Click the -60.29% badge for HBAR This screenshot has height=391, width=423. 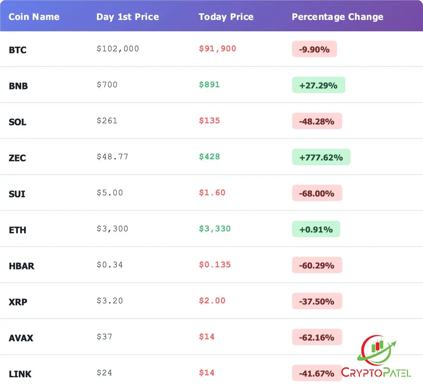coord(317,265)
